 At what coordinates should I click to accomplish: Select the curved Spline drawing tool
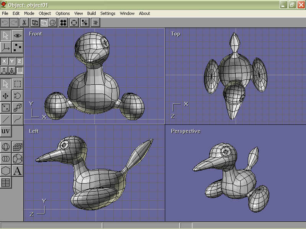point(18,119)
